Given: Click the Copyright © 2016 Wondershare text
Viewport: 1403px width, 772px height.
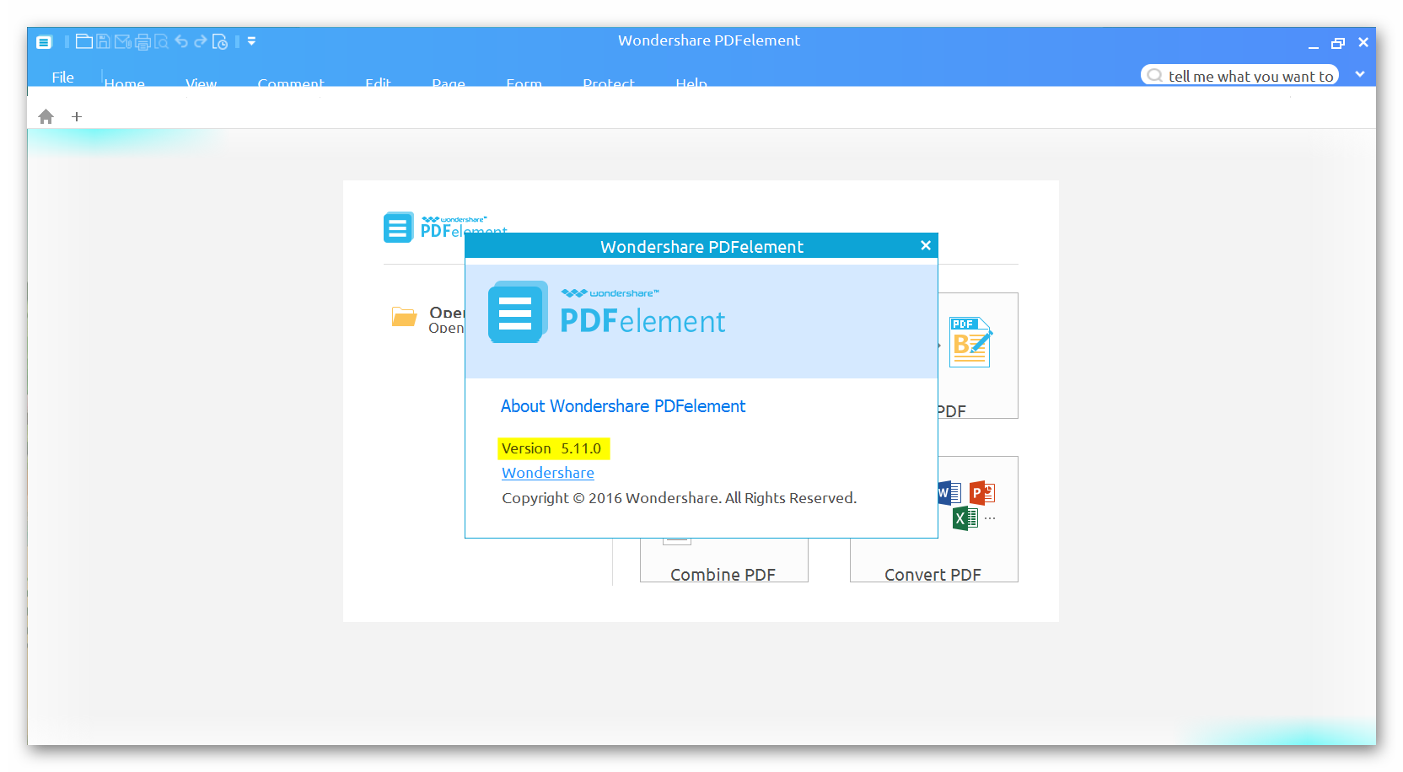Looking at the screenshot, I should (x=680, y=498).
